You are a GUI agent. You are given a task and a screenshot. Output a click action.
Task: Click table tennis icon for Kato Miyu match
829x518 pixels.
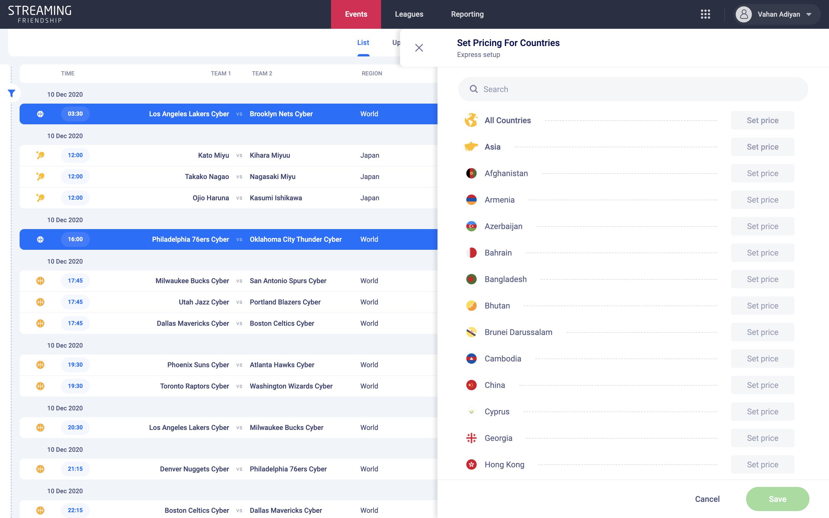click(x=40, y=155)
